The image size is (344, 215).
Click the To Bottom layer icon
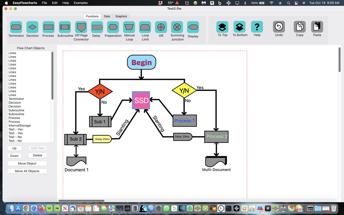click(239, 27)
